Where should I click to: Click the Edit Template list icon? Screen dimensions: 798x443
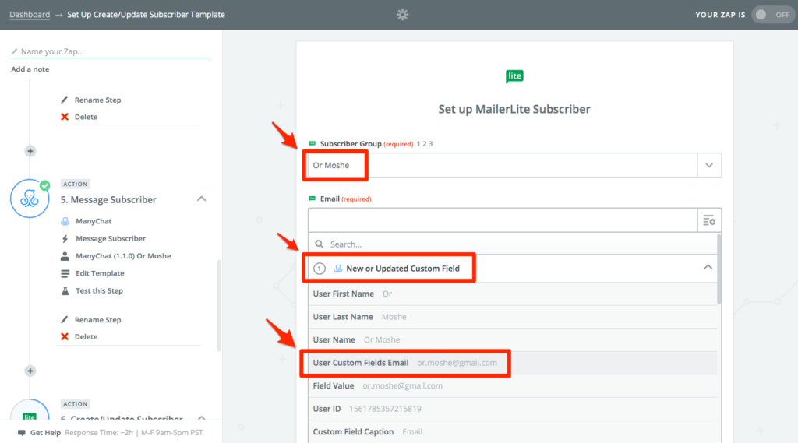pos(65,273)
